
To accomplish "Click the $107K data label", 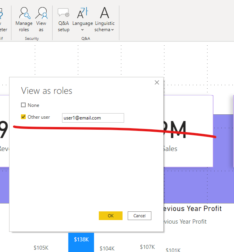I will click(147, 247).
